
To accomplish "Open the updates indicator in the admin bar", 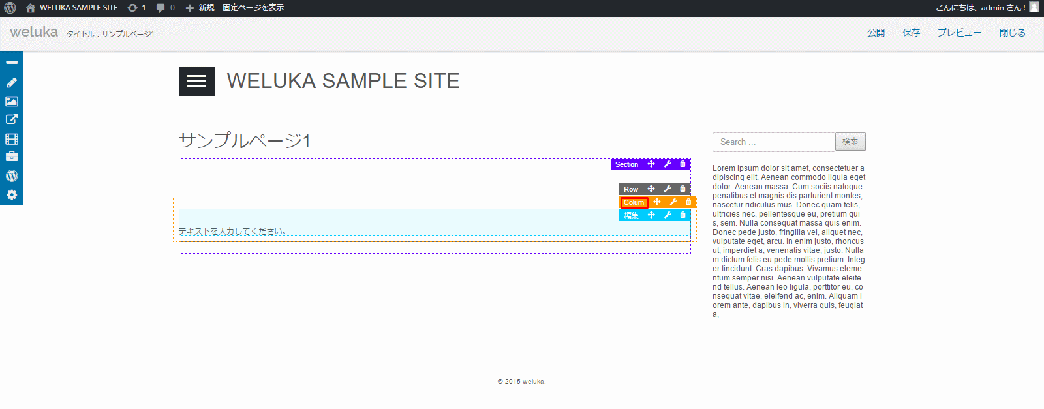I will pyautogui.click(x=136, y=8).
